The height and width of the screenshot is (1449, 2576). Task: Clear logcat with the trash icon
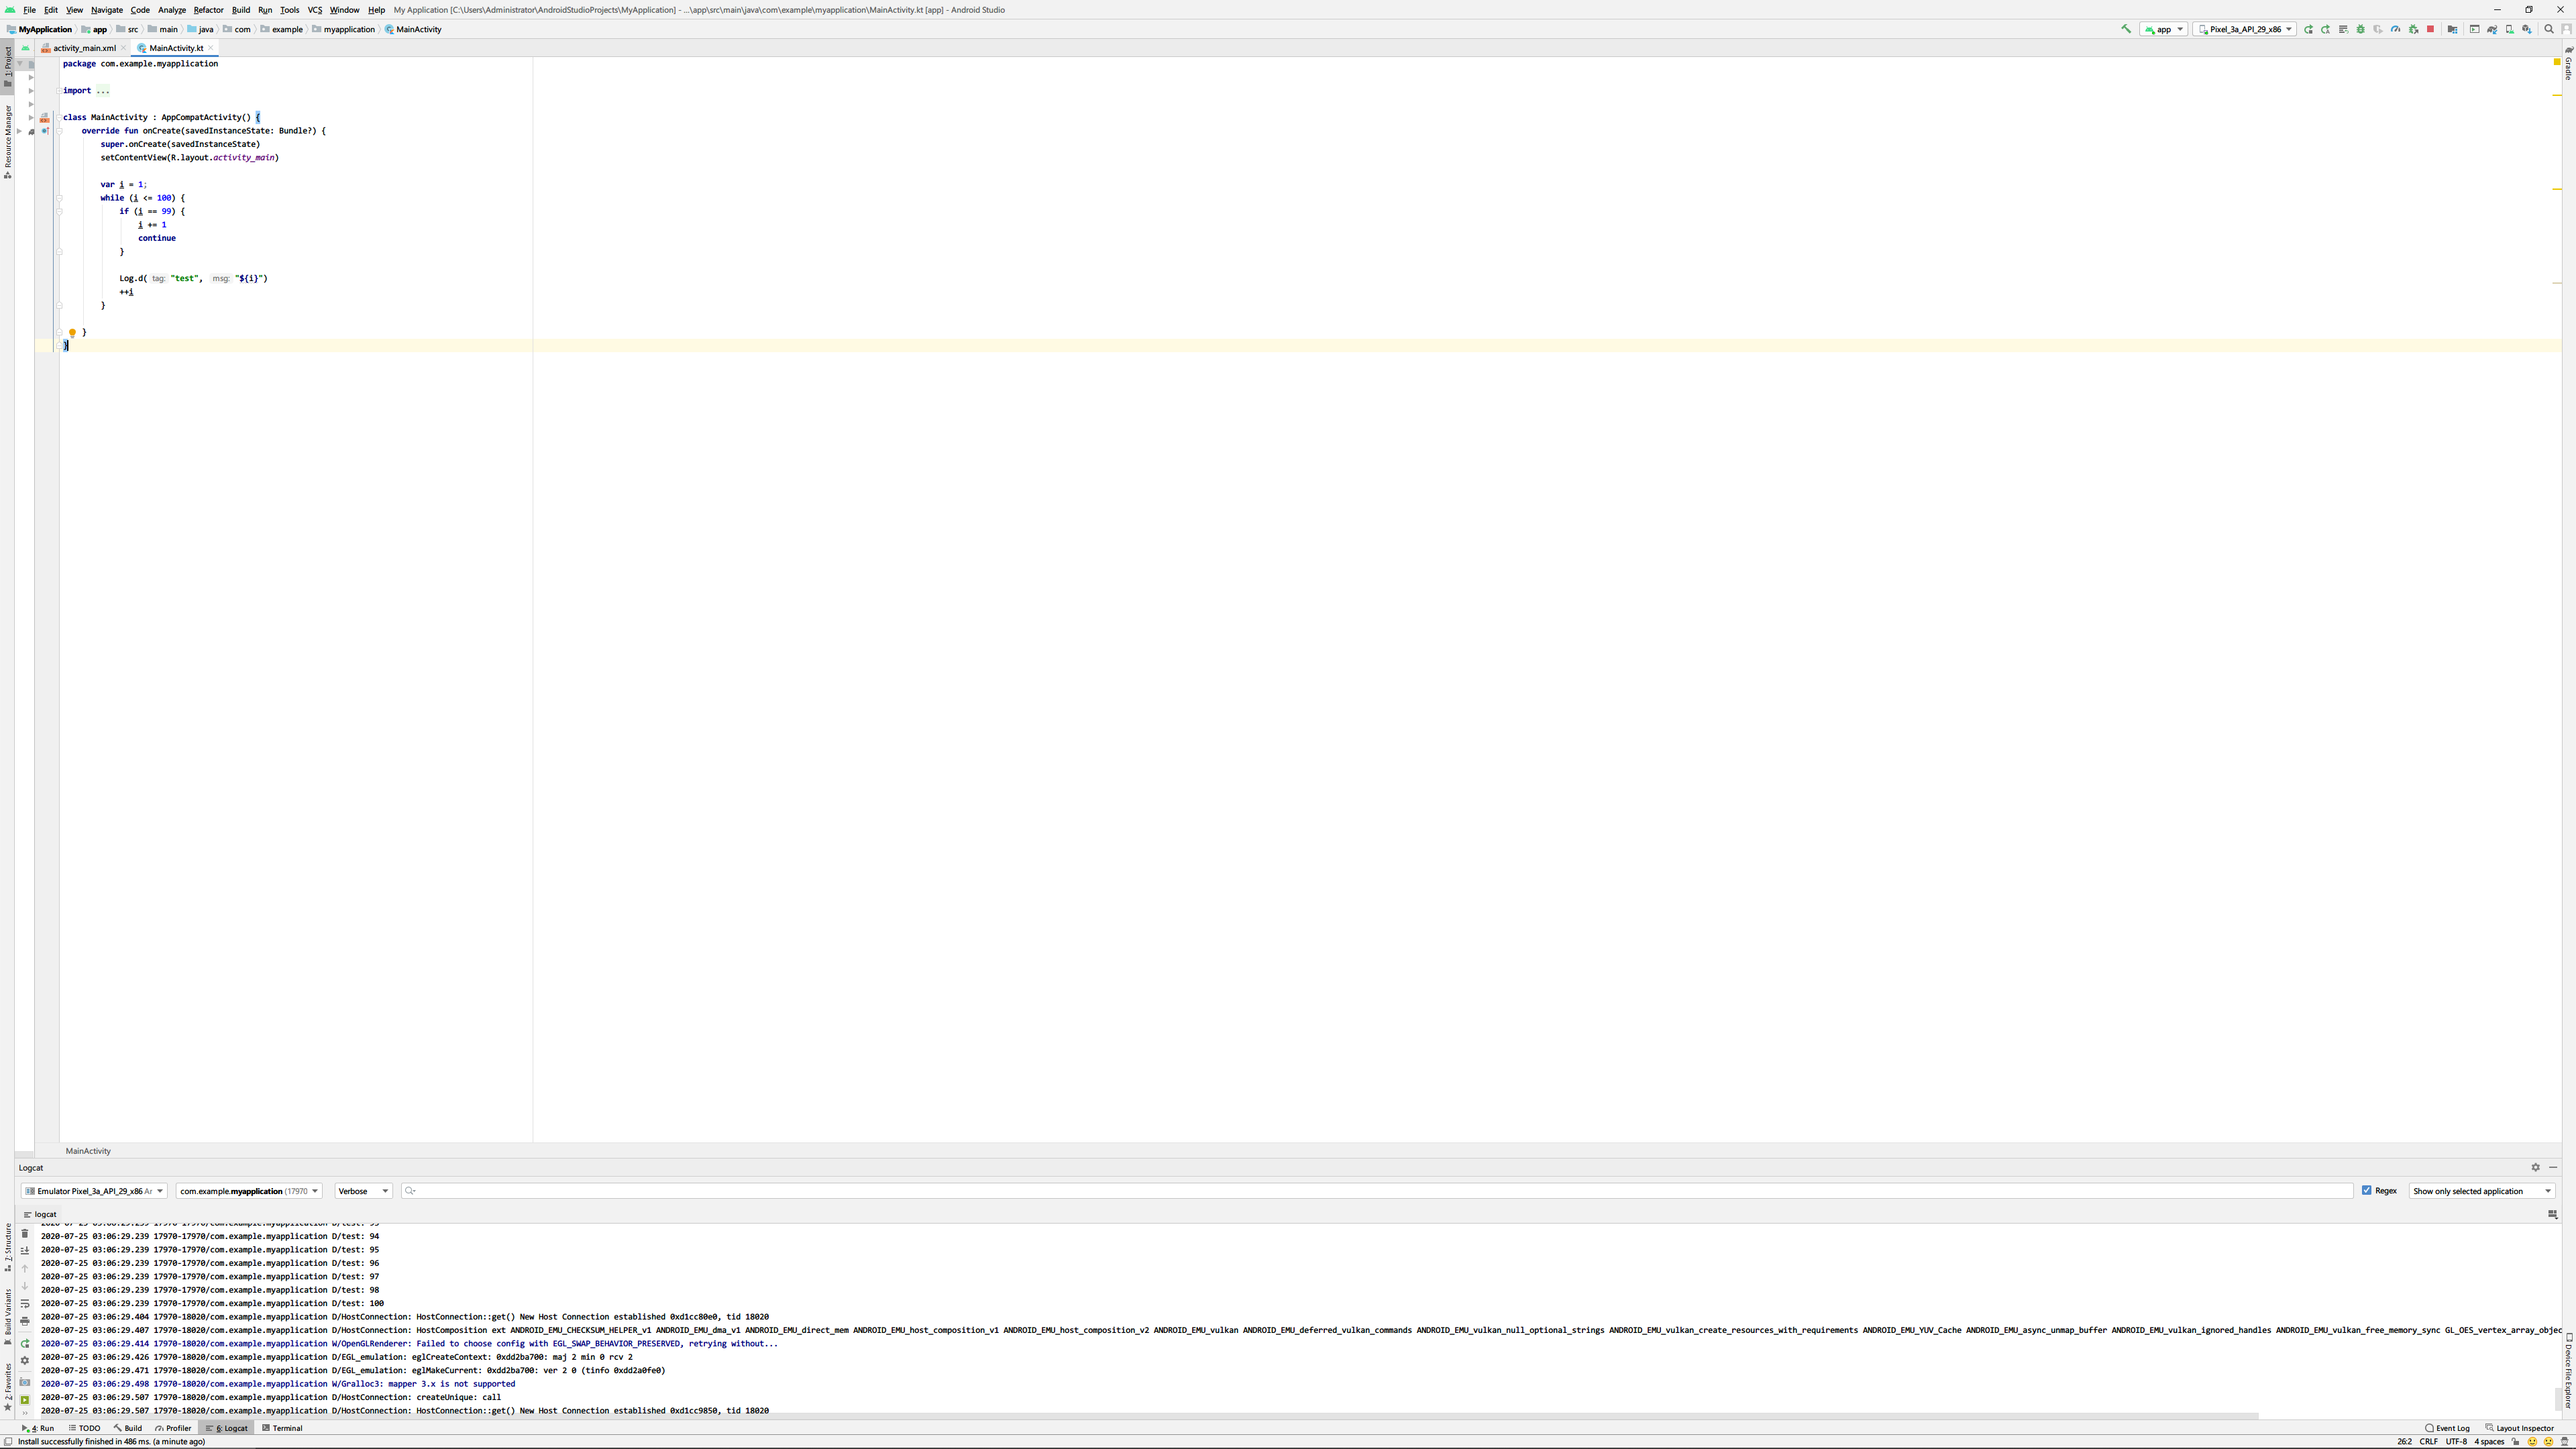pos(25,1234)
